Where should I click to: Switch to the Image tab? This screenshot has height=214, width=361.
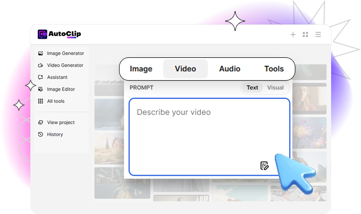pyautogui.click(x=141, y=69)
